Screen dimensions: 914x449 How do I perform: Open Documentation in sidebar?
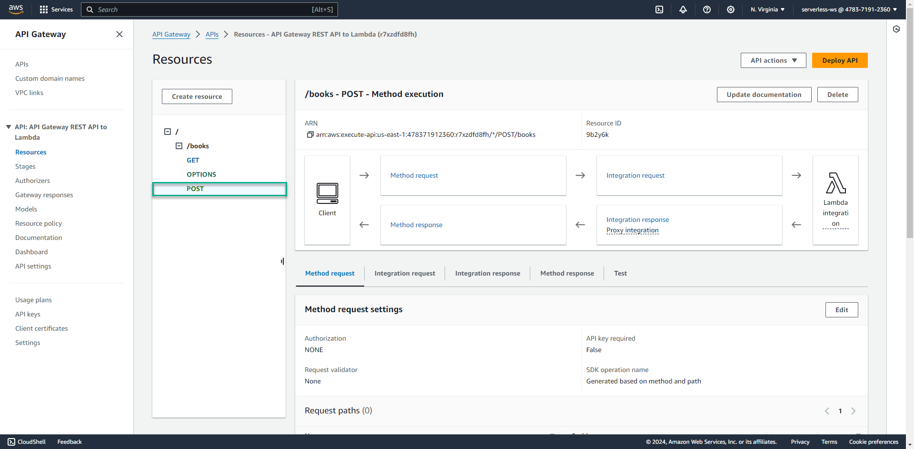pos(39,238)
